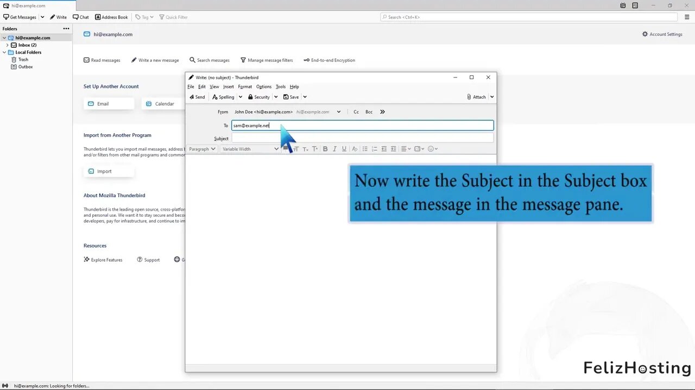
Task: Open the Variable Width font dropdown
Action: click(250, 149)
